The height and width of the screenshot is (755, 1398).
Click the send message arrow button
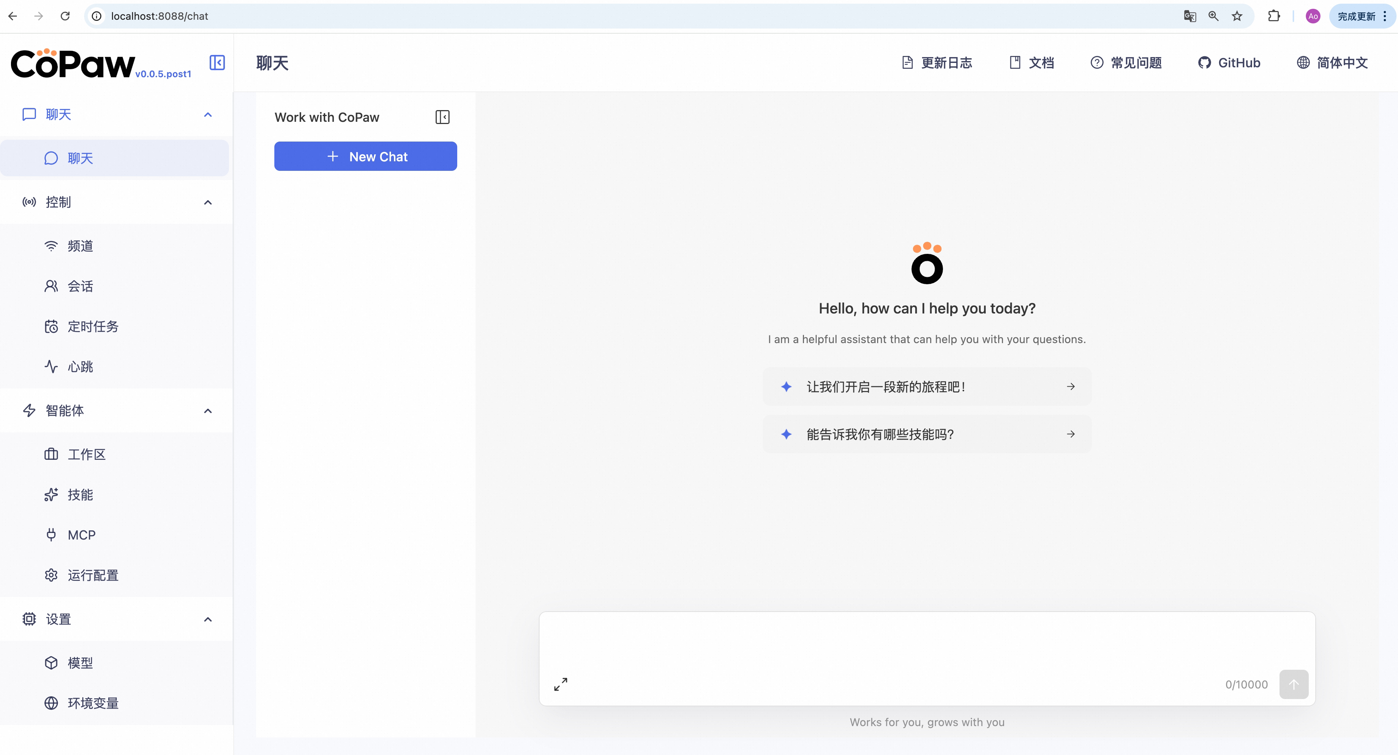tap(1293, 684)
